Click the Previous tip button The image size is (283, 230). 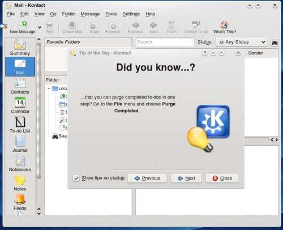(147, 178)
